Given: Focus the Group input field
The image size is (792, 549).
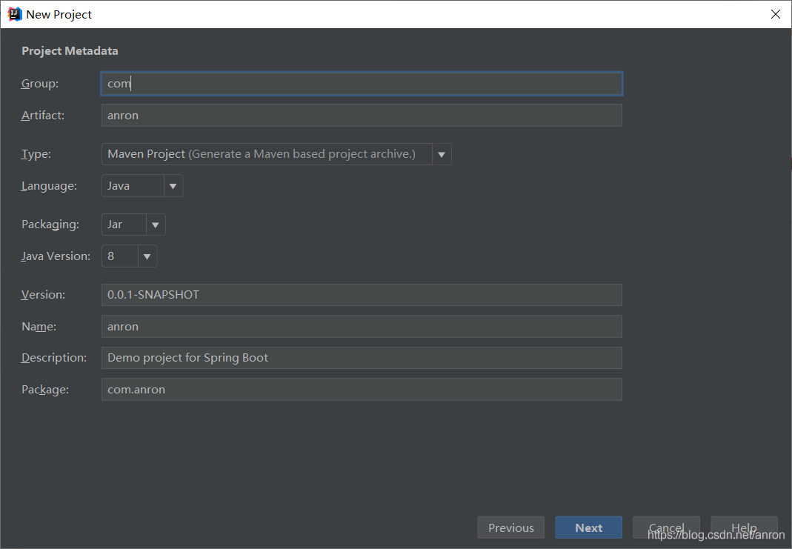Looking at the screenshot, I should pyautogui.click(x=362, y=84).
